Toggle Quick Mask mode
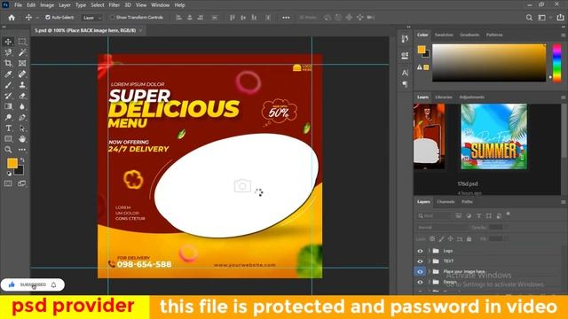 tap(8, 183)
